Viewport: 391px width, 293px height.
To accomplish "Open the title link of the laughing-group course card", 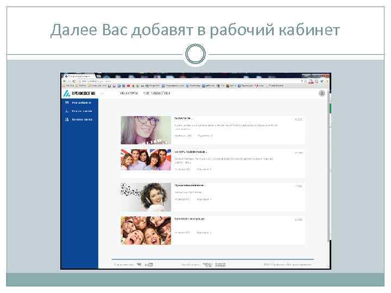I will tap(190, 219).
